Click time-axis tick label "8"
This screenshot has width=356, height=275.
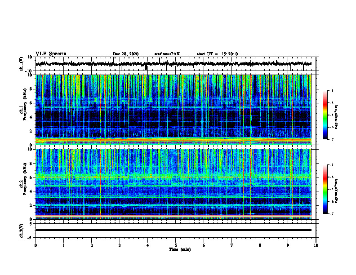tap(260, 245)
